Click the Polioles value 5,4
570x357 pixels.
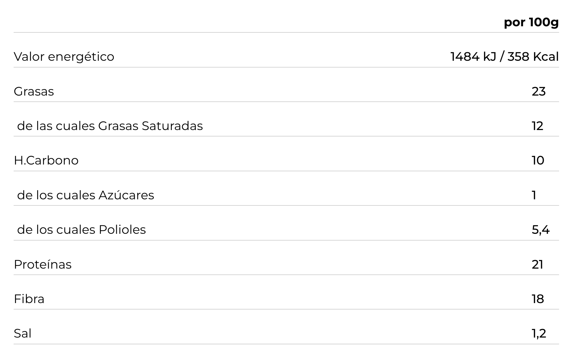click(x=540, y=230)
